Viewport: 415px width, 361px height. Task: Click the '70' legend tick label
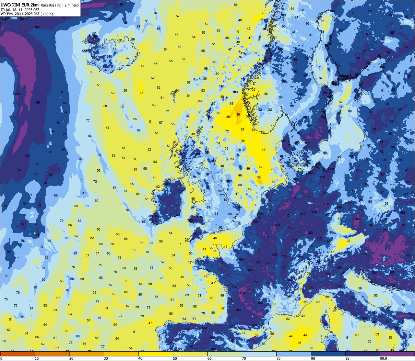point(244,358)
